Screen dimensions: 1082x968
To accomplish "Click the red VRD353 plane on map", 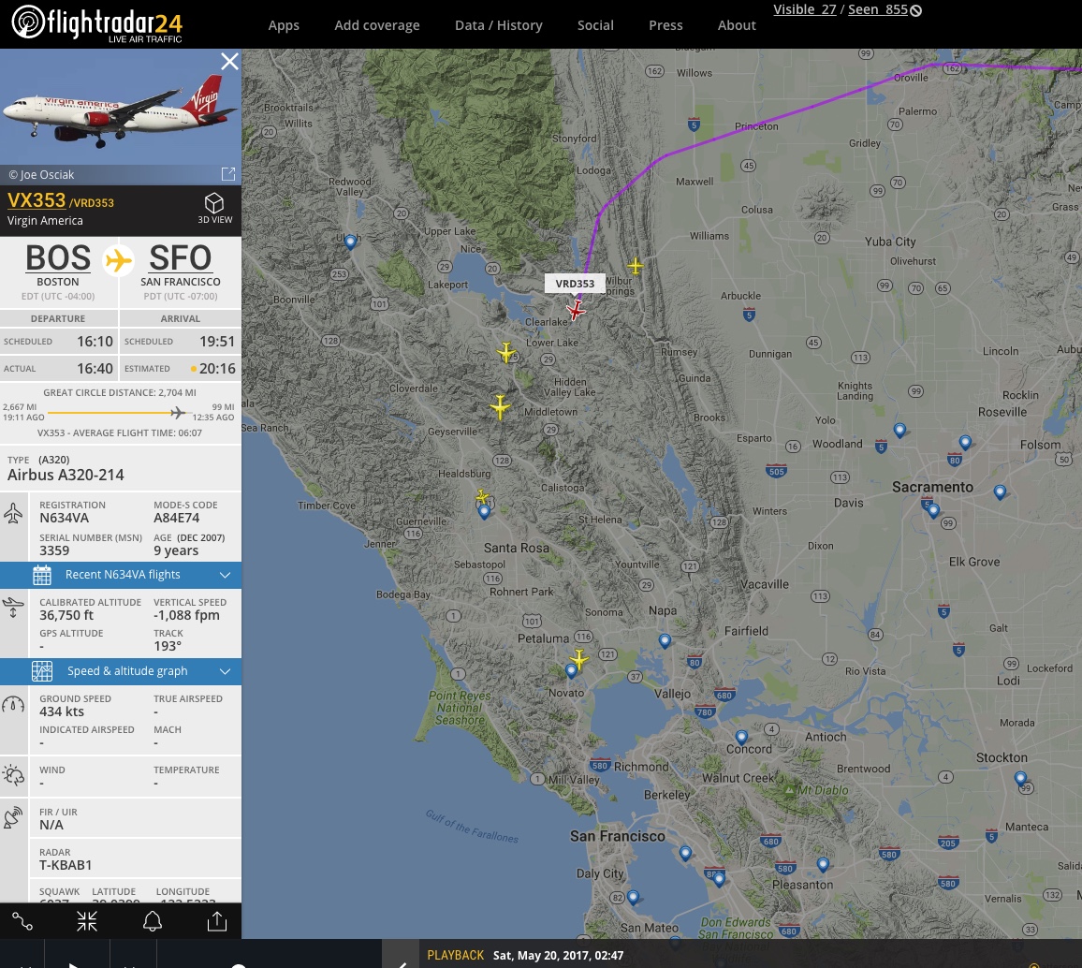I will [576, 311].
